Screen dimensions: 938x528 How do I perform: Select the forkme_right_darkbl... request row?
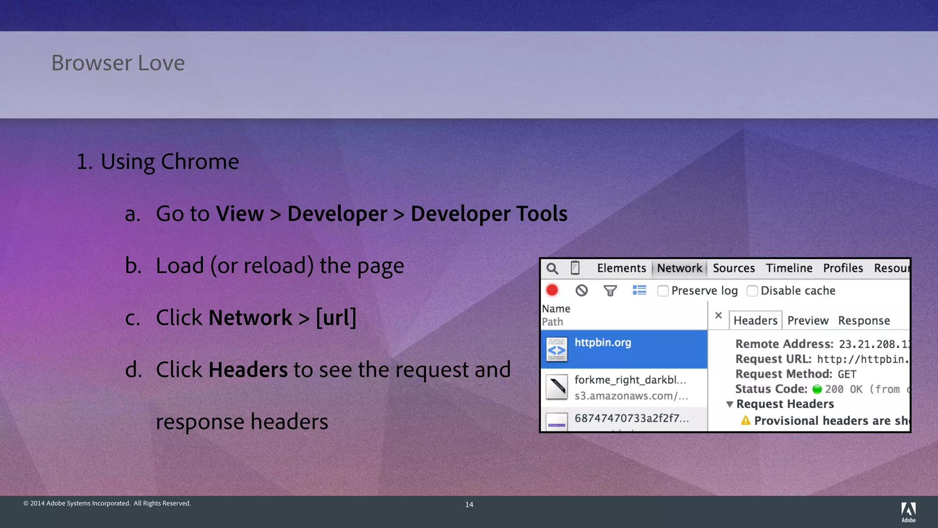624,387
